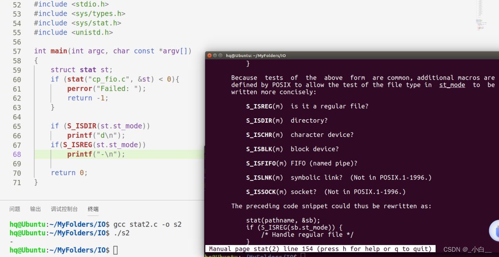Click "S_ISDIR(m) directory?" man page entry

(287, 121)
